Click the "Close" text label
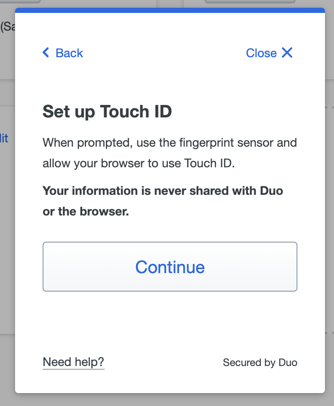This screenshot has width=334, height=406. [x=261, y=53]
